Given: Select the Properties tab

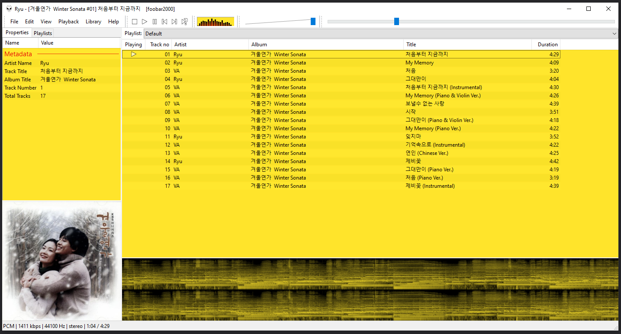Looking at the screenshot, I should click(17, 32).
